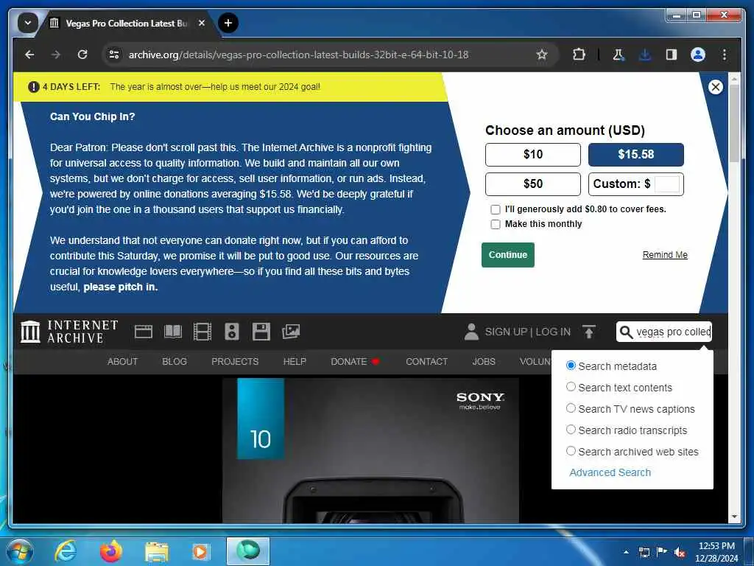Screen dimensions: 754x566
Task: Click the green Continue button
Action: coord(508,254)
